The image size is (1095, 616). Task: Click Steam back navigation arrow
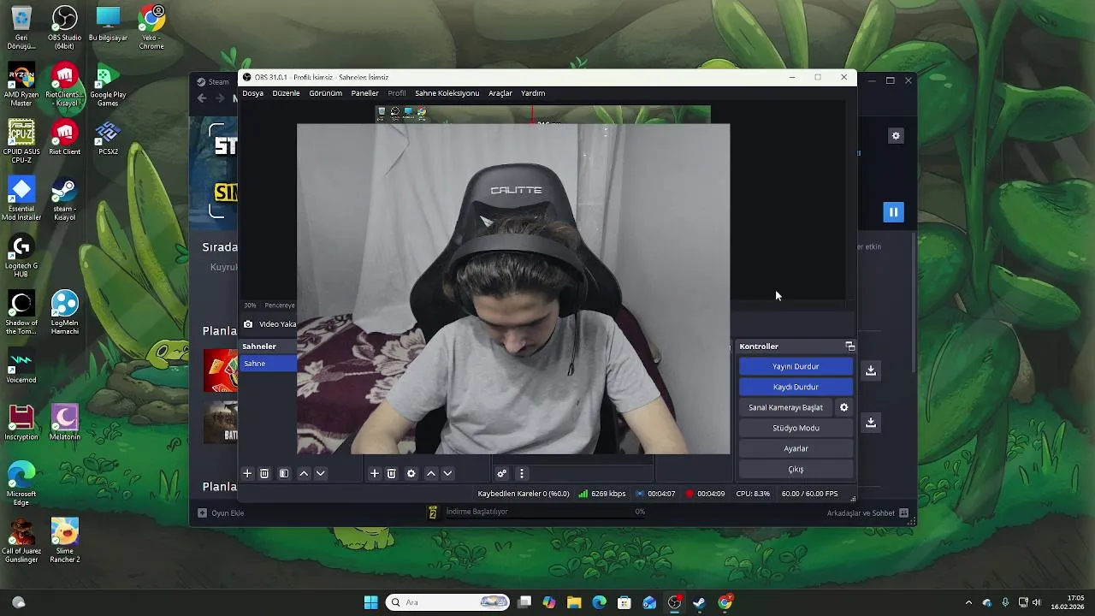click(x=202, y=98)
